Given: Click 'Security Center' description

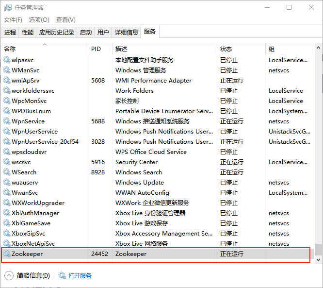Looking at the screenshot, I should point(136,162).
